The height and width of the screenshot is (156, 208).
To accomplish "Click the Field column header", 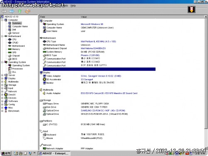I will 59,17.
